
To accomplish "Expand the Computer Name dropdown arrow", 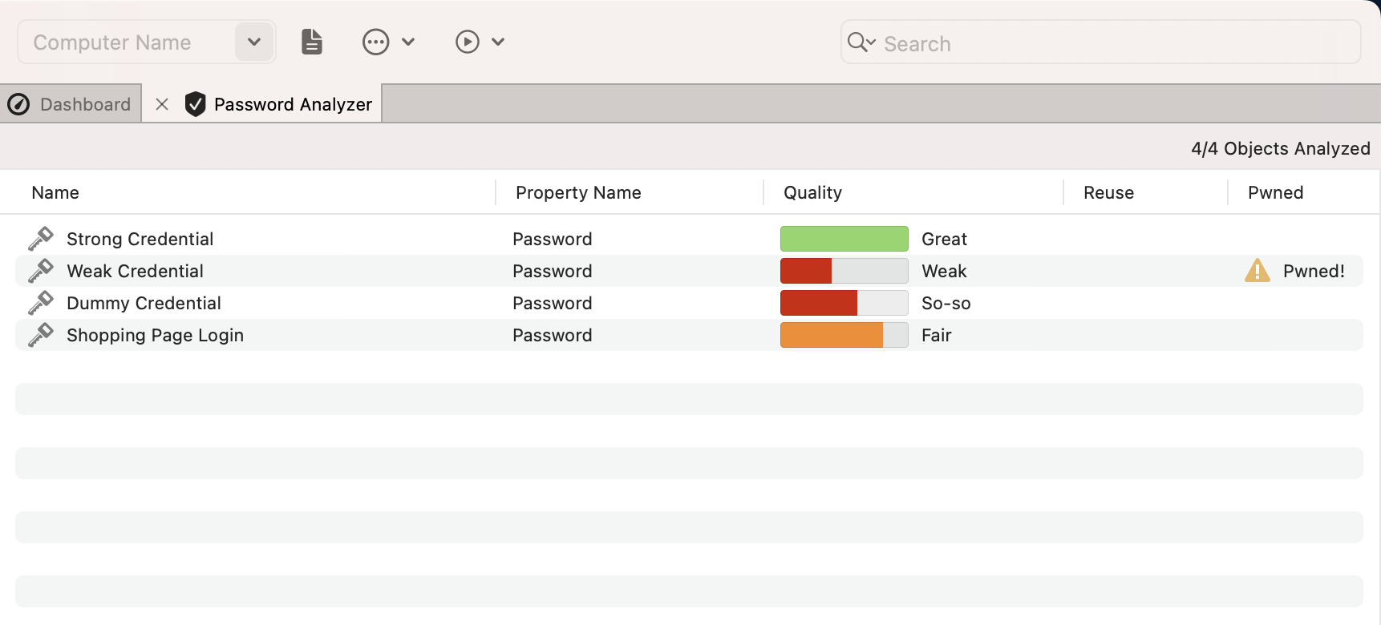I will coord(254,42).
